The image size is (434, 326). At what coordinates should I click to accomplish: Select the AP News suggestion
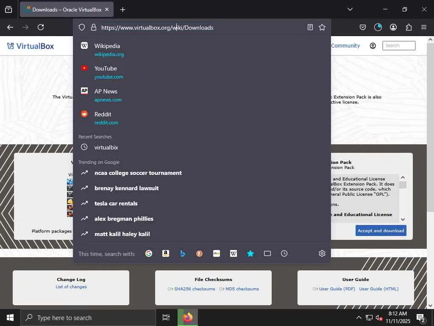[202, 95]
